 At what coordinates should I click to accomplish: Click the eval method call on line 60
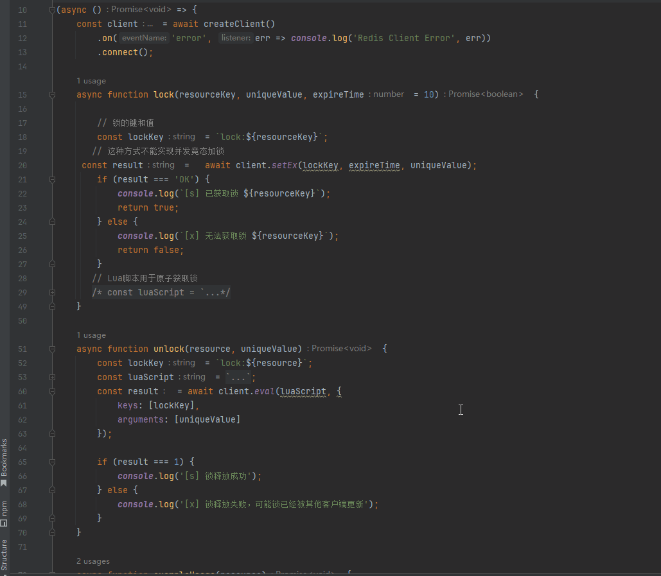(264, 392)
